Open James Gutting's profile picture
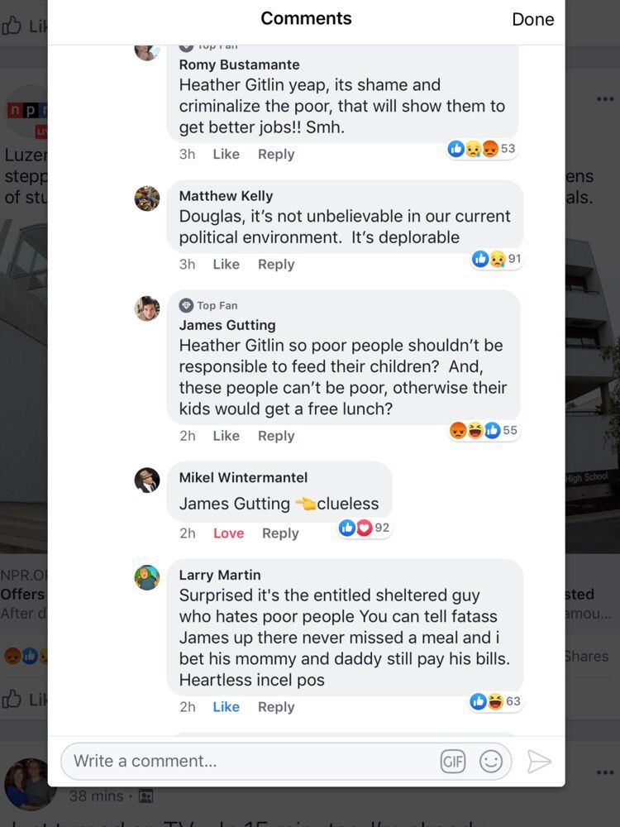 147,308
